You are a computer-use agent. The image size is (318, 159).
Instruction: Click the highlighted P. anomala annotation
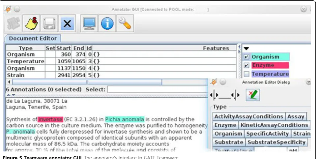[20, 132]
